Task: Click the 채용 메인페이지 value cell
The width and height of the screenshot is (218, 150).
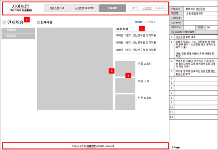Action: pyautogui.click(x=201, y=13)
